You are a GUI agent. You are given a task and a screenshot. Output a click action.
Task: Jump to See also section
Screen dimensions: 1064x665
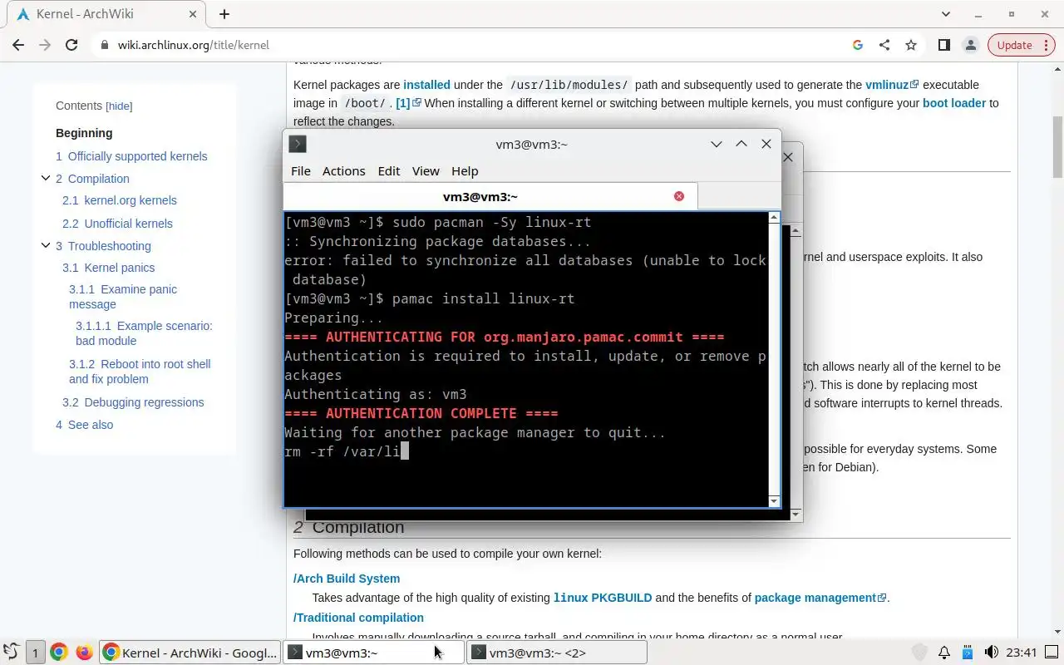tap(85, 425)
